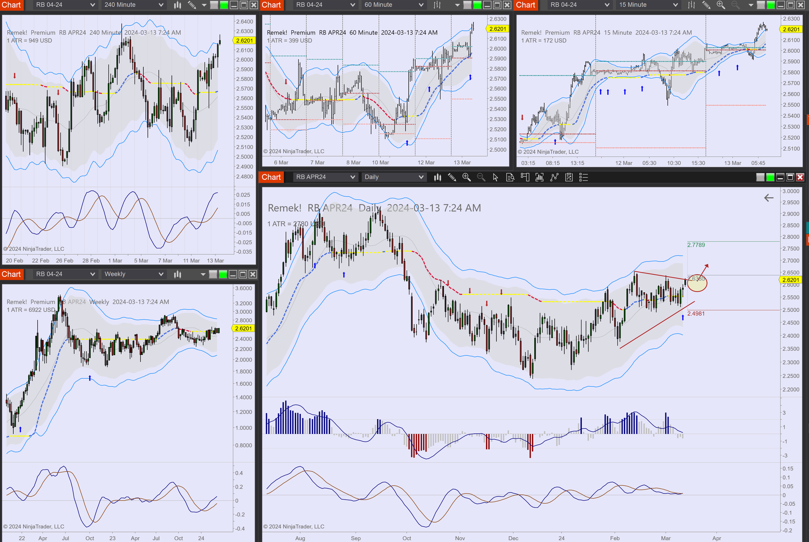Open the properties list icon in Daily toolbar
The width and height of the screenshot is (809, 542).
click(583, 177)
